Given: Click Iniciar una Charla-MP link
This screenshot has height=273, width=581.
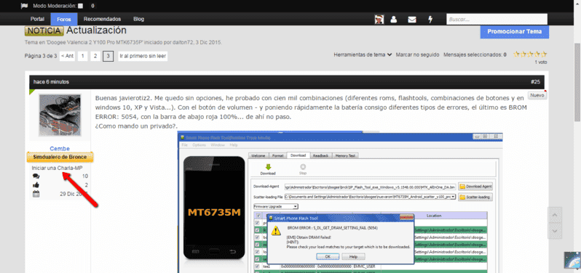Looking at the screenshot, I should 57,168.
